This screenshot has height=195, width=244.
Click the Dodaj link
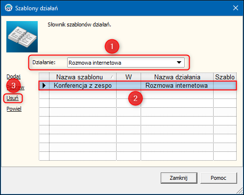coord(13,76)
